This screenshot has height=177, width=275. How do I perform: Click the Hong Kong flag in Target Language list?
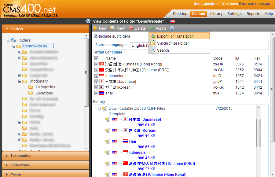[101, 64]
